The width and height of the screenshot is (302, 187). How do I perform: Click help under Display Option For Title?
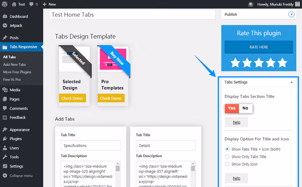point(236,178)
